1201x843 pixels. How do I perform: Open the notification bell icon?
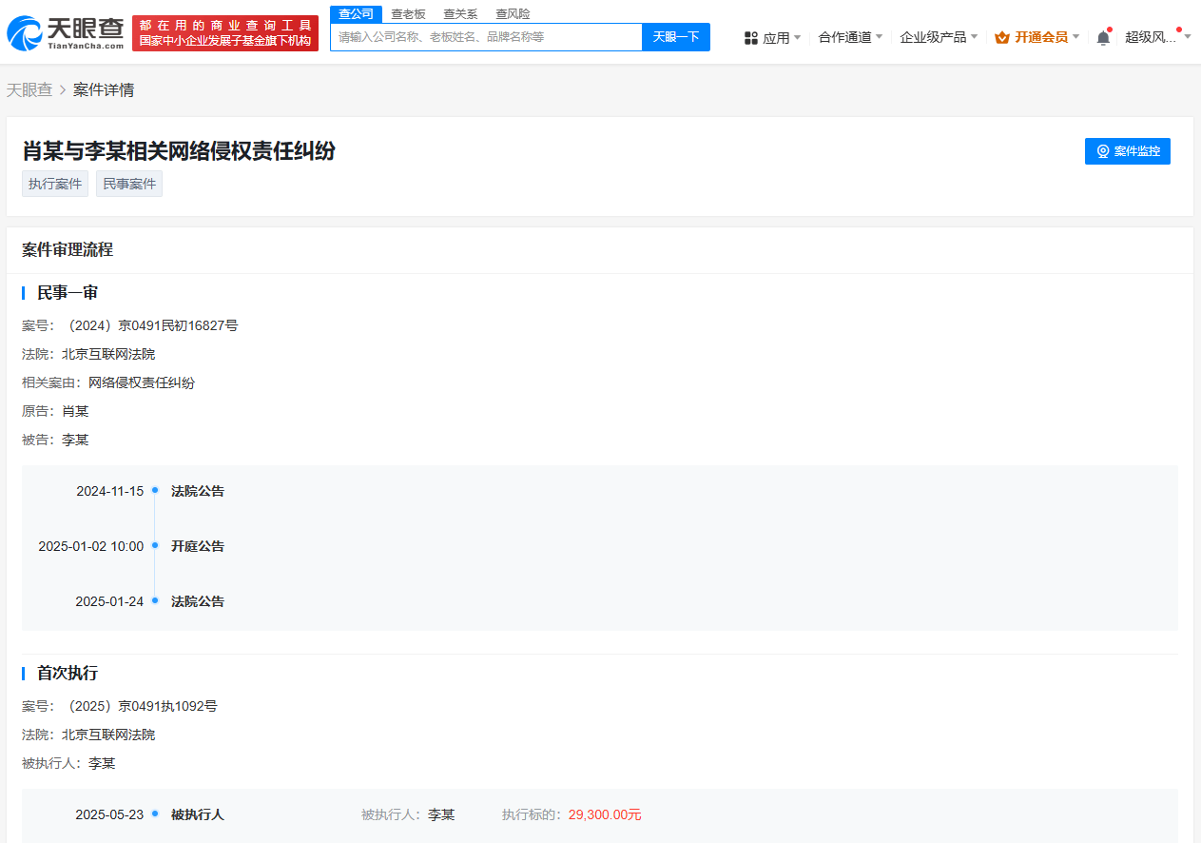point(1103,37)
